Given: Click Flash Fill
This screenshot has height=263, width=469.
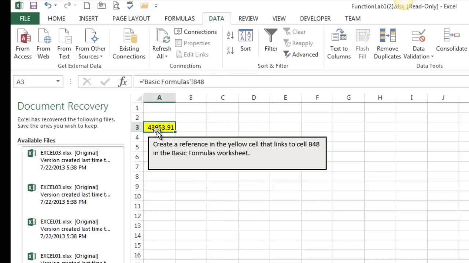Looking at the screenshot, I should [x=362, y=44].
